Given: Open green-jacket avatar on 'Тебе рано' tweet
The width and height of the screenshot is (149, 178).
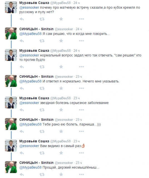Looking at the screenshot, I should point(11,124).
